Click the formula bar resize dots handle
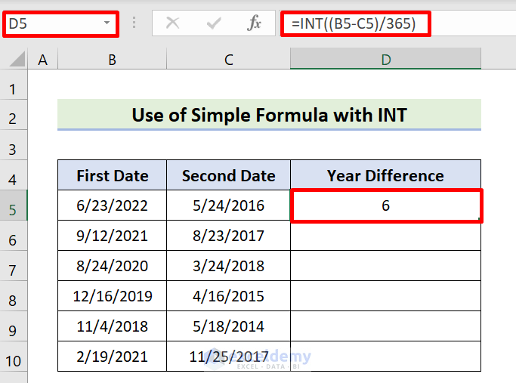Viewport: 516px width, 383px height. pyautogui.click(x=134, y=23)
